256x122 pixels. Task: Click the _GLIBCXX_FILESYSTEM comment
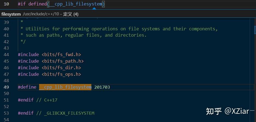tap(69, 113)
